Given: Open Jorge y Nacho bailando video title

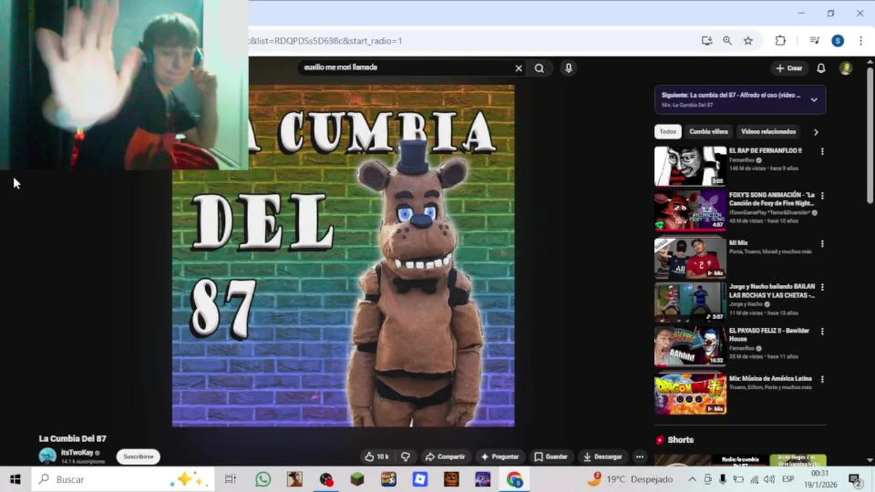Looking at the screenshot, I should 771,291.
